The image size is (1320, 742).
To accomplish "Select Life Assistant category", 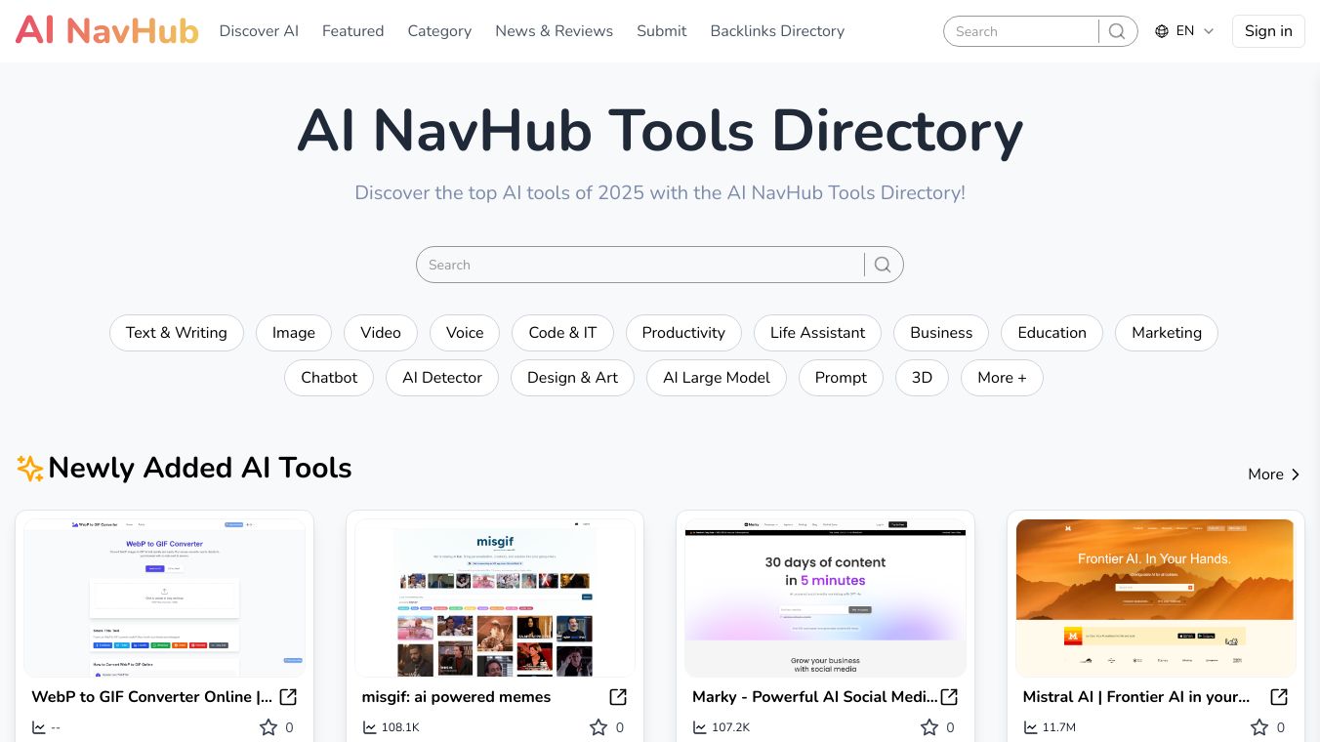I will click(x=817, y=333).
